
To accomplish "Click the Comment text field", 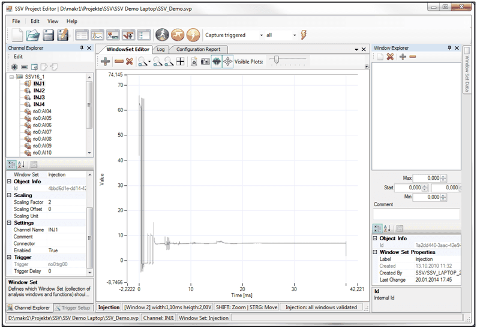I will (x=416, y=214).
